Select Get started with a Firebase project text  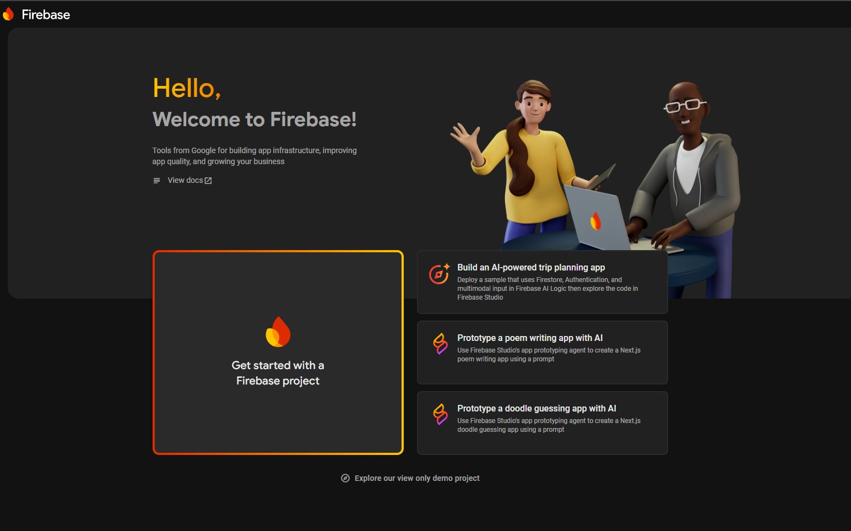[278, 373]
